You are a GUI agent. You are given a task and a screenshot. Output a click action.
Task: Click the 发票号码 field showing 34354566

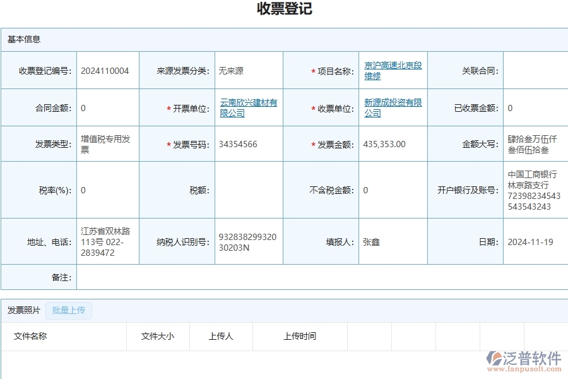point(240,143)
